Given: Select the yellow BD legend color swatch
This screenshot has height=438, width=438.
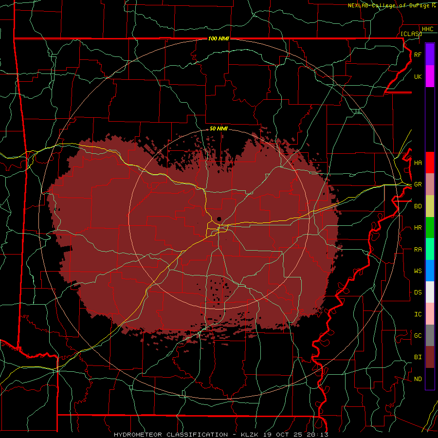Looking at the screenshot, I should click(x=430, y=206).
